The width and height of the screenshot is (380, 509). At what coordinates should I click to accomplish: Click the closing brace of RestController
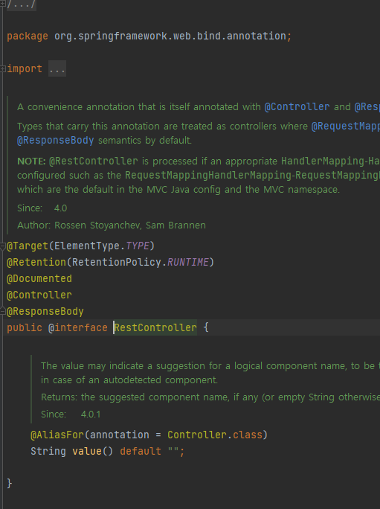(10, 484)
